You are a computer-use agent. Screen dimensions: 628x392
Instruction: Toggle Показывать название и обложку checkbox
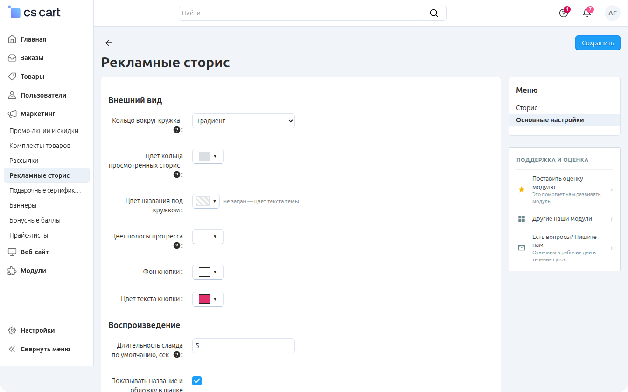[x=197, y=381]
